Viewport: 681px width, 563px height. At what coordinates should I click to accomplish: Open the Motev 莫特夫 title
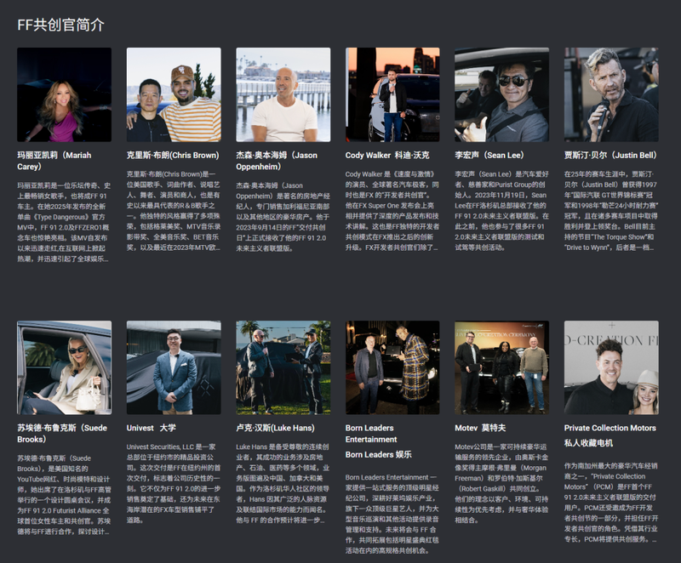point(480,428)
